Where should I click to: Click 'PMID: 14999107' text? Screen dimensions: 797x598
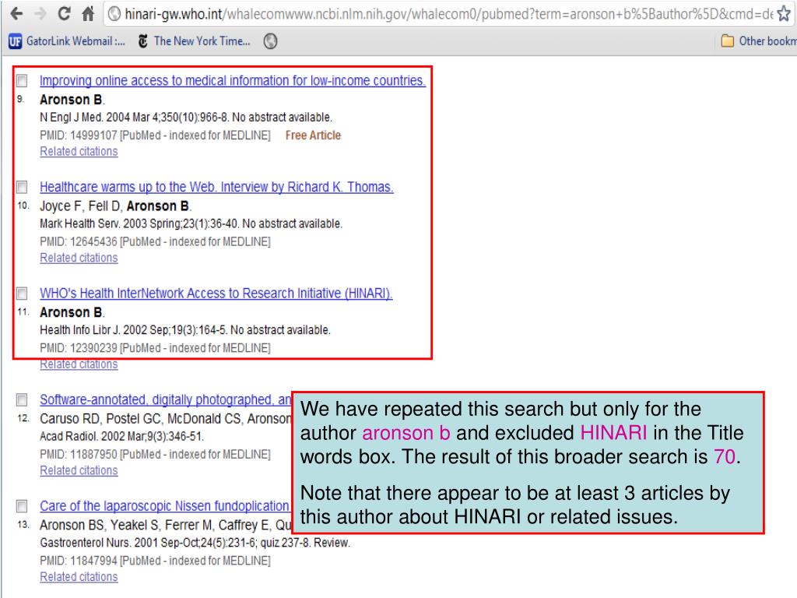(79, 135)
